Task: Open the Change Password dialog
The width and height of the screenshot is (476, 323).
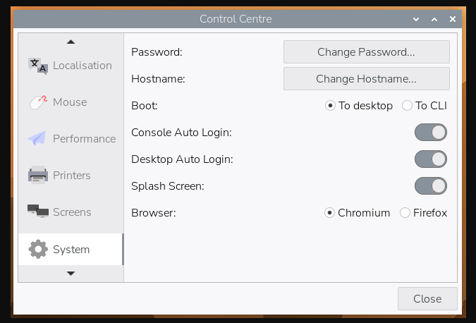Action: click(366, 52)
